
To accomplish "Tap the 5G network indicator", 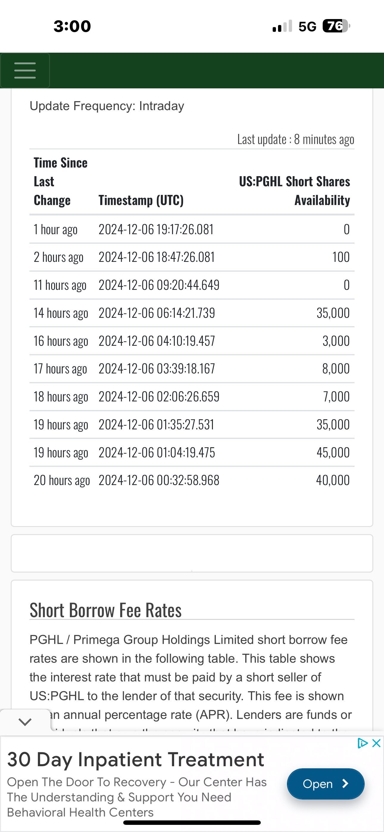I will click(x=307, y=26).
